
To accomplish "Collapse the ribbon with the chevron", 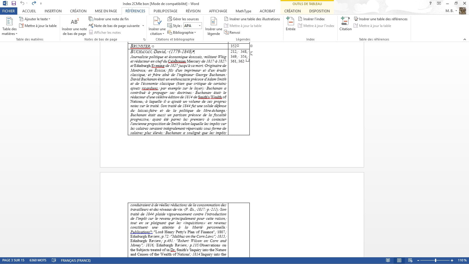I will point(465,39).
